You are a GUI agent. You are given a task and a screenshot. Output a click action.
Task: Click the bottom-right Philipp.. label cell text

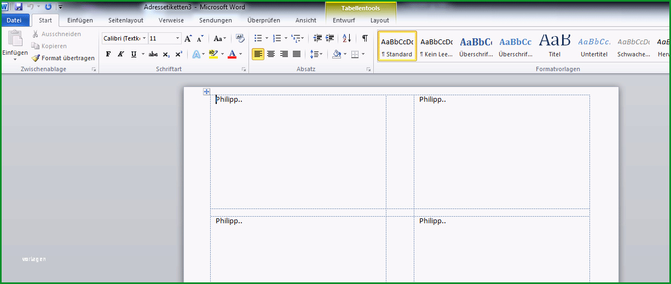pyautogui.click(x=432, y=221)
